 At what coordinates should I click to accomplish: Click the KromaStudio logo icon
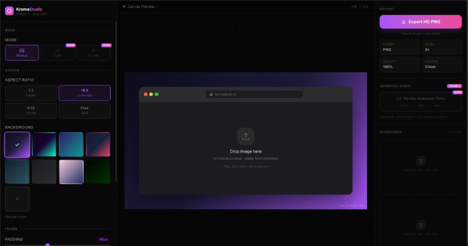(9, 11)
